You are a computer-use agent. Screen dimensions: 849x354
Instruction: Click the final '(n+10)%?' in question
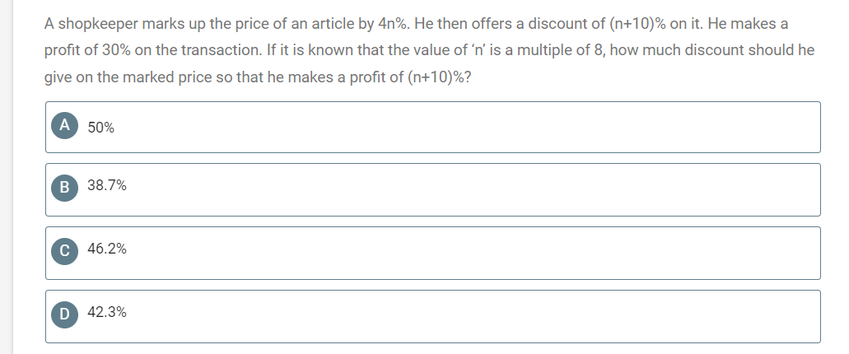point(439,77)
